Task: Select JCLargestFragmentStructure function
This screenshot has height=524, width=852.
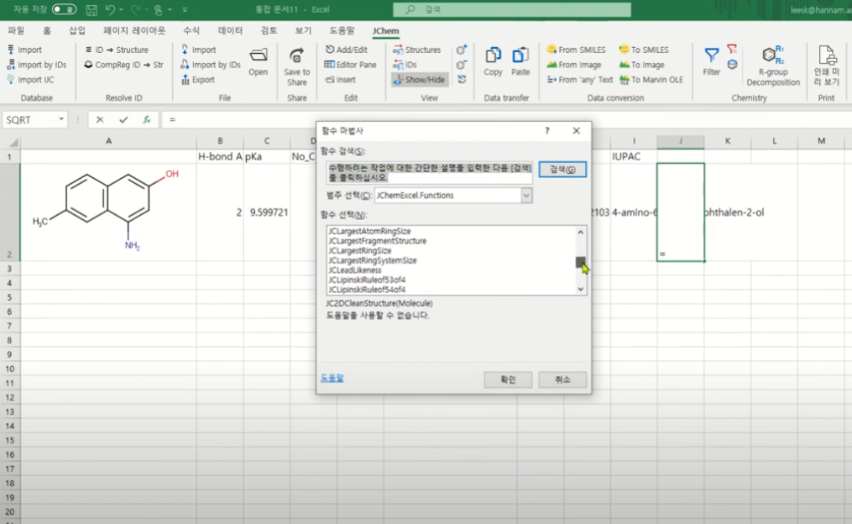Action: pos(377,241)
